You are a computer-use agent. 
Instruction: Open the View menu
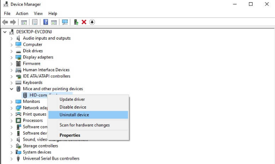(38, 14)
